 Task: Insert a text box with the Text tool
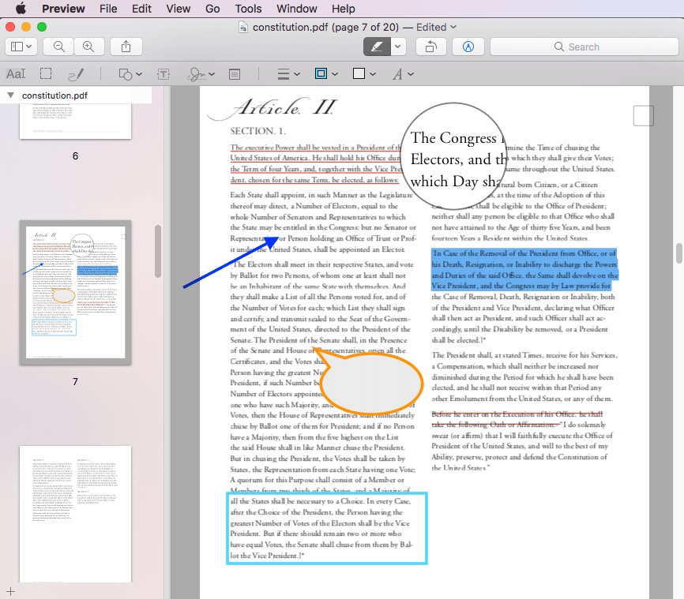coord(163,73)
